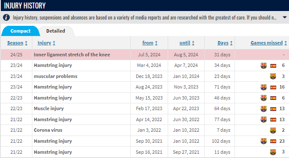Screen dimensions: 289x158
Task: Sort by the until date column
Action: [x=187, y=43]
